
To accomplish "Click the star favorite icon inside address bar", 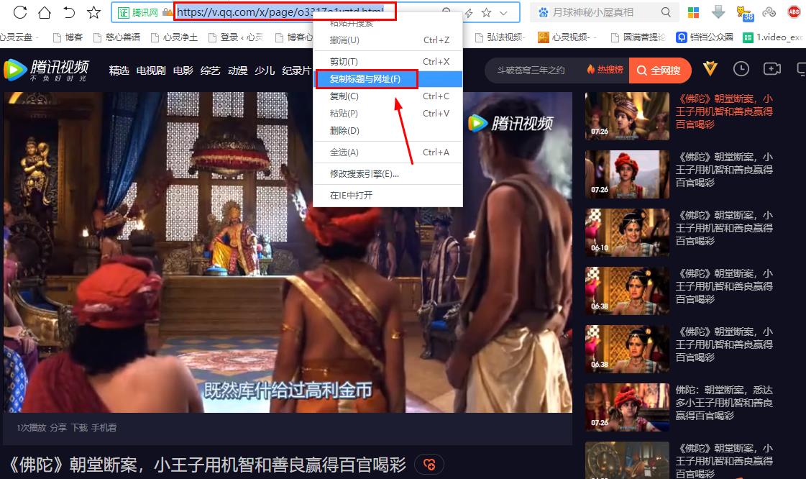I will tap(486, 13).
